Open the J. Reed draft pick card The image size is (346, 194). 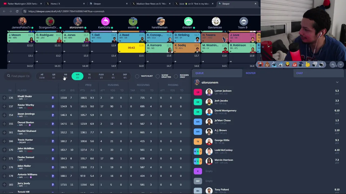pyautogui.click(x=131, y=37)
